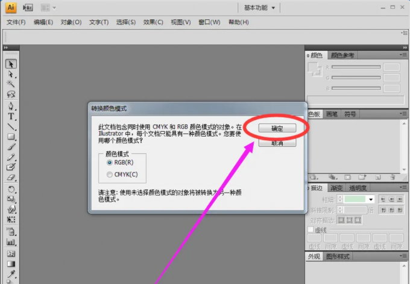Open the 效果(C) menu

click(x=153, y=22)
